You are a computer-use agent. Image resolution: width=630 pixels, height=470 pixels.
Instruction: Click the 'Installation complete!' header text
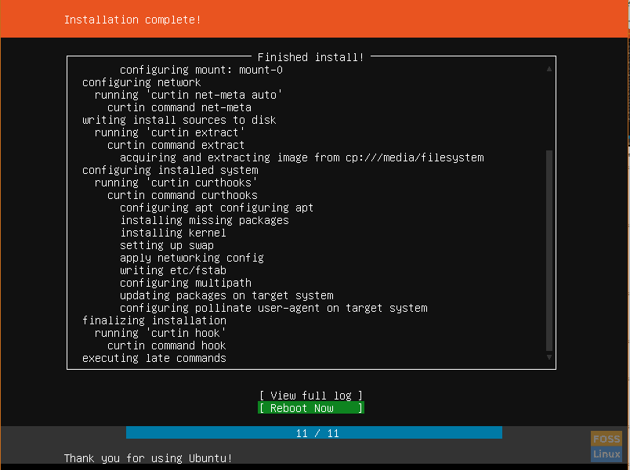(x=132, y=20)
